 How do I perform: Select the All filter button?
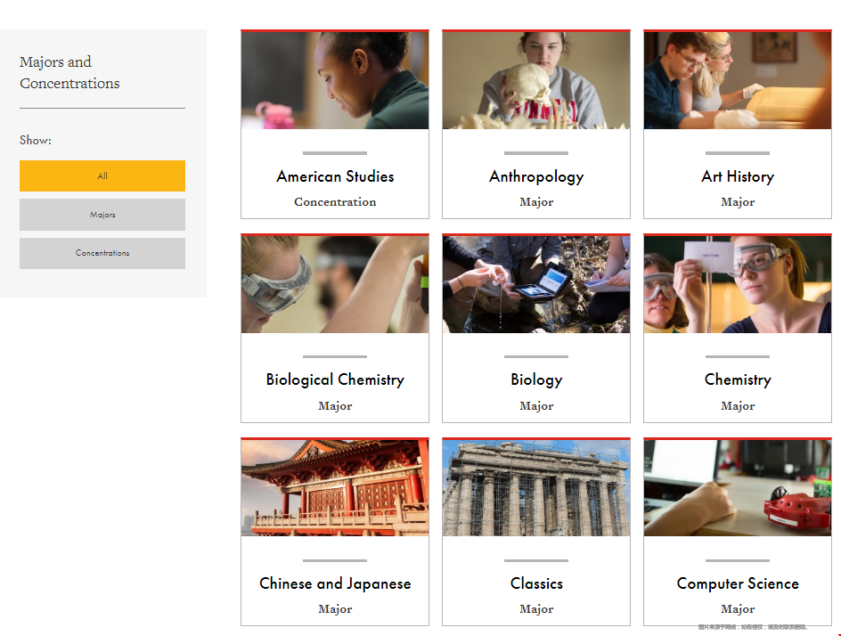(102, 175)
